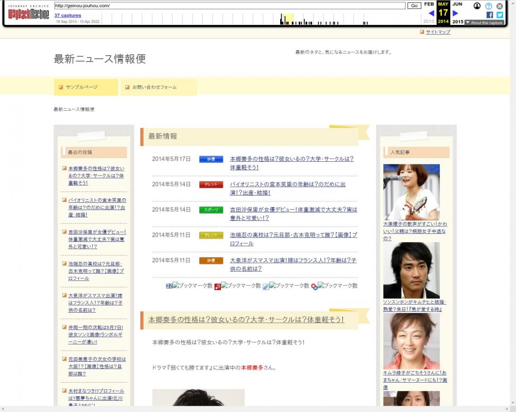Open the user account icon

point(477,6)
